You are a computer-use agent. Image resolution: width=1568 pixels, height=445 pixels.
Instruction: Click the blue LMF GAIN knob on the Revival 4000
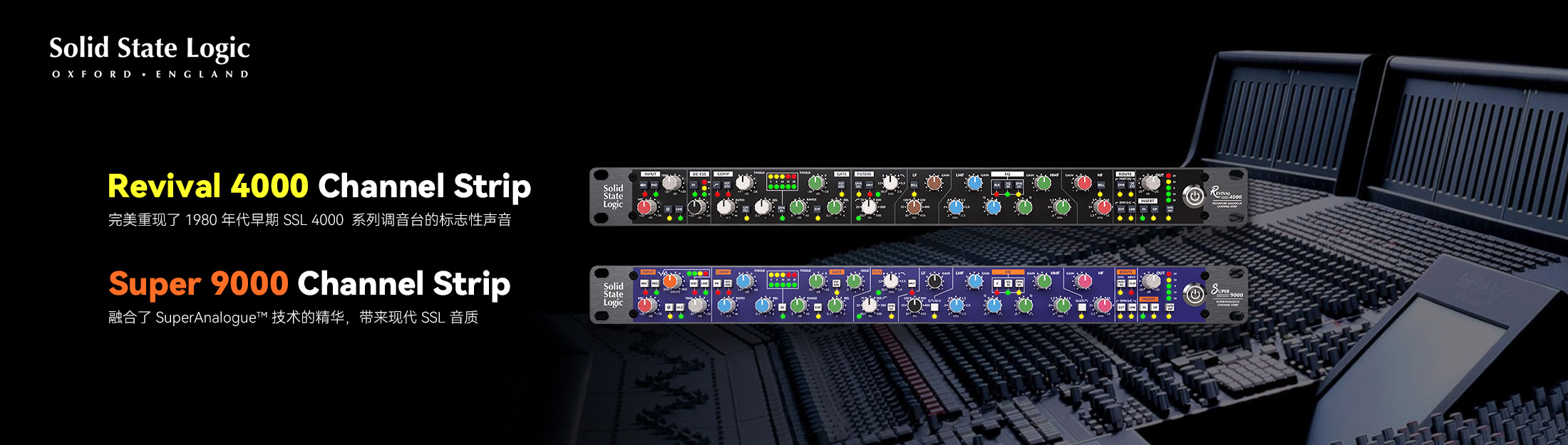coord(974,183)
